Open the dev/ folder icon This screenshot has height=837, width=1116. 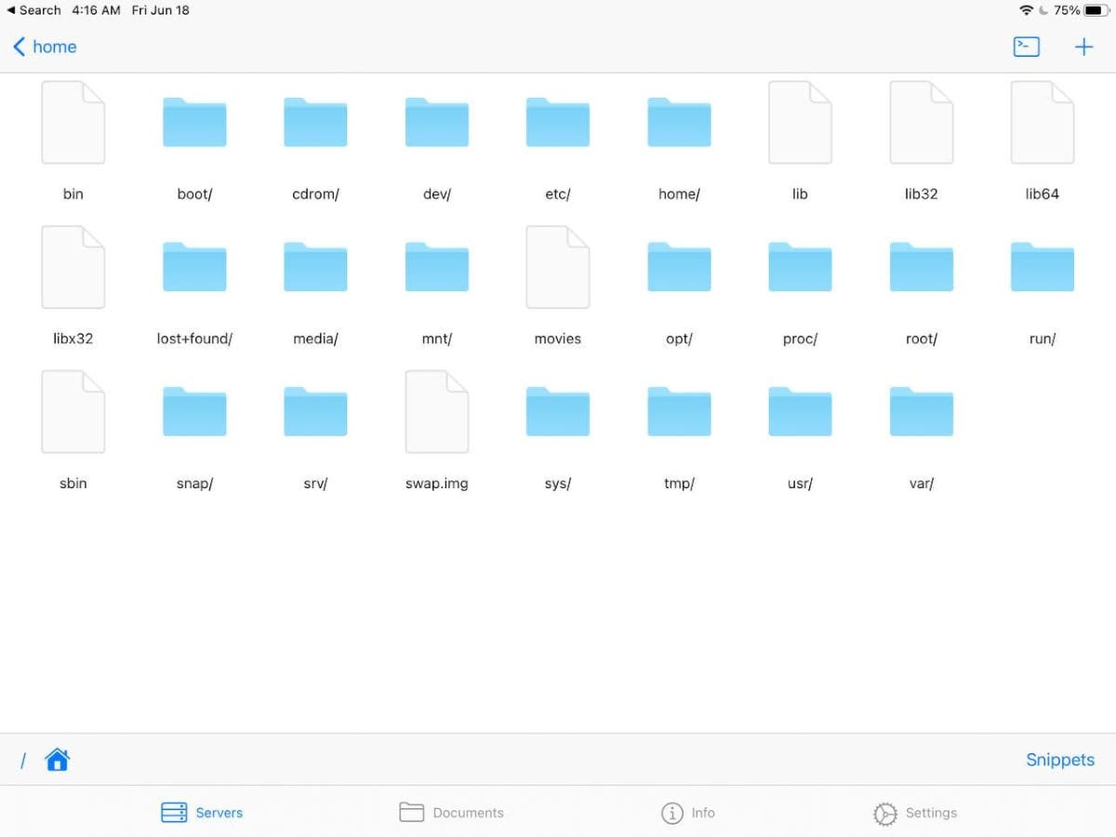point(437,122)
